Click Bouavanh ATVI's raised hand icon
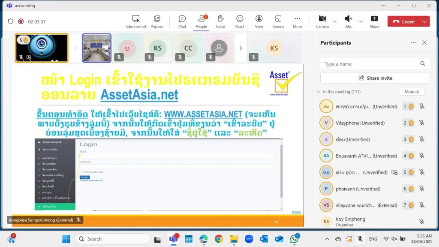Screen dimensions: 439x247 411,156
